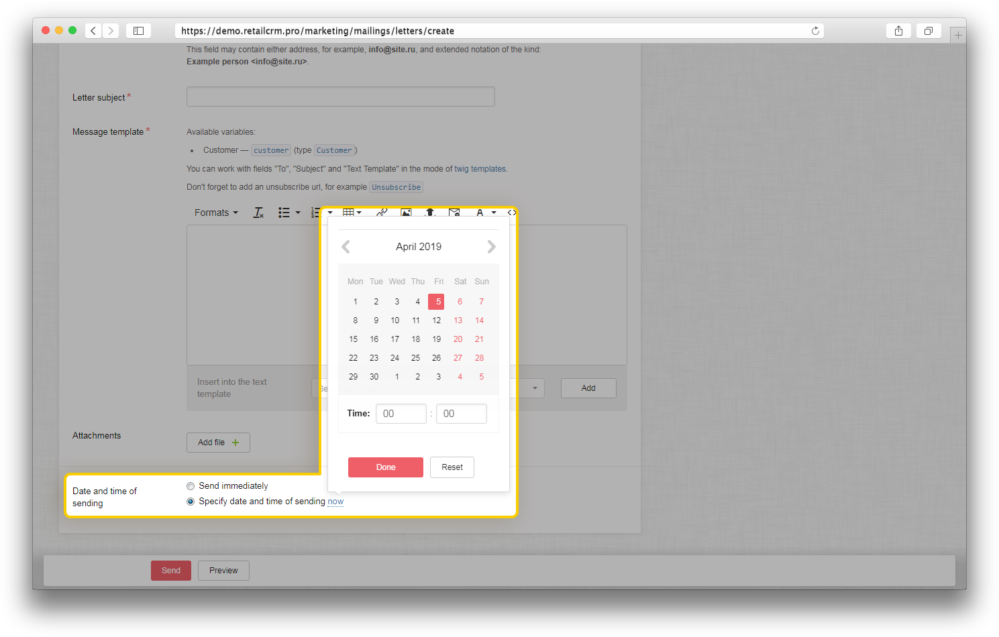Viewport: 999px width, 637px height.
Task: Click the April 2019 month title
Action: tap(419, 247)
